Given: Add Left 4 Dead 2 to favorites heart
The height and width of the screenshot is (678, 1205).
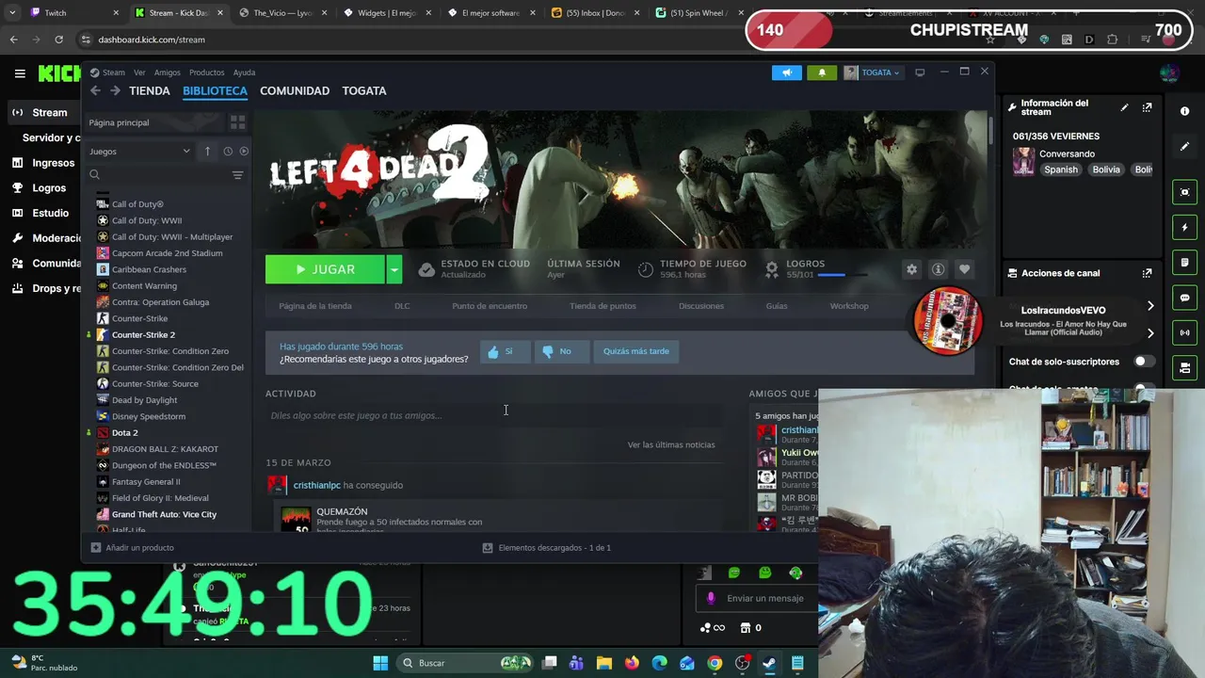Looking at the screenshot, I should (964, 269).
